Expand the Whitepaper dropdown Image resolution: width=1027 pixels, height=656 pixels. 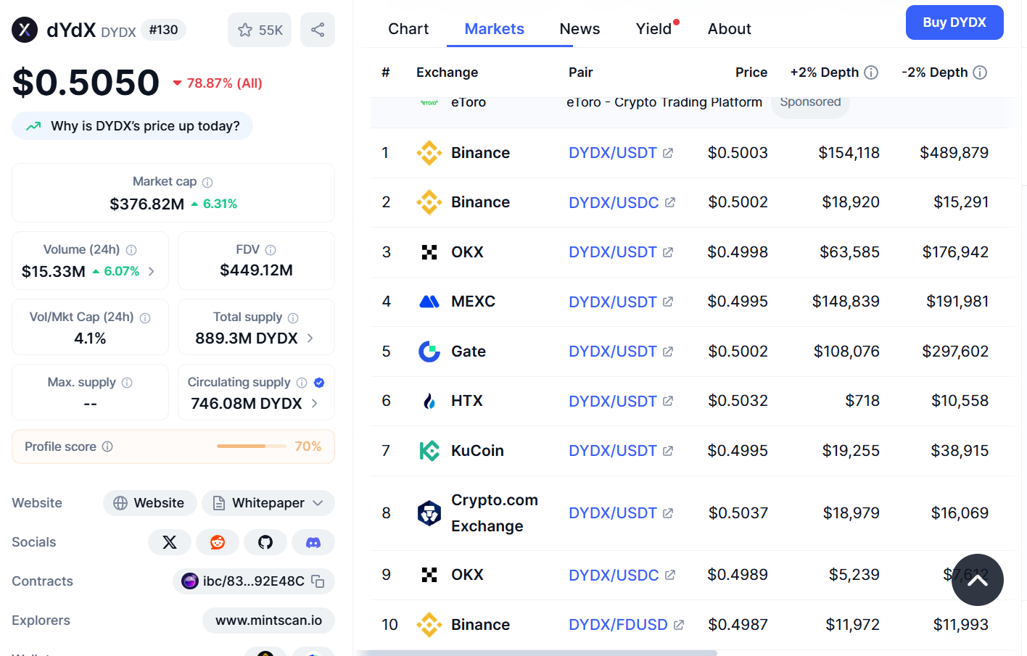(268, 503)
